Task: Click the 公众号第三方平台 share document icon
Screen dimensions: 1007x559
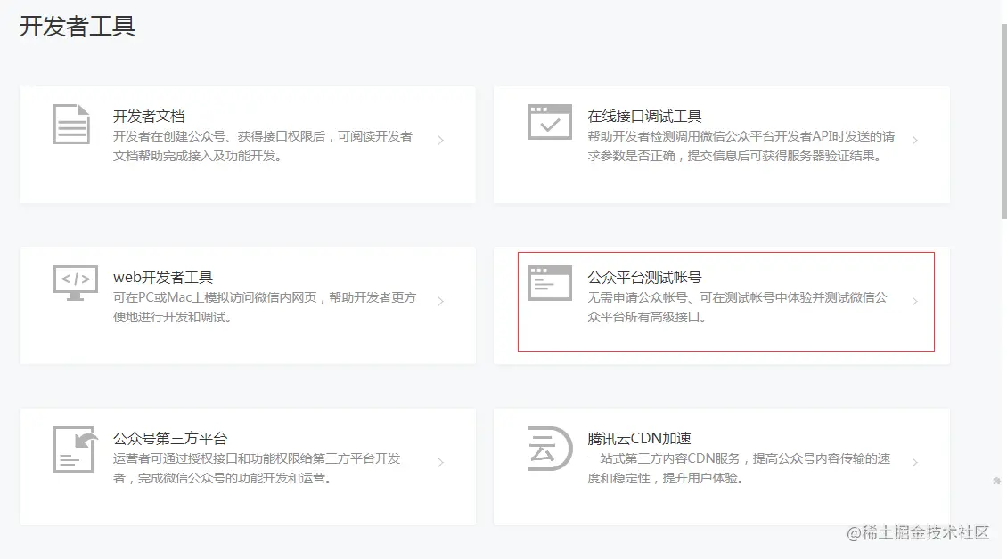Action: 75,450
